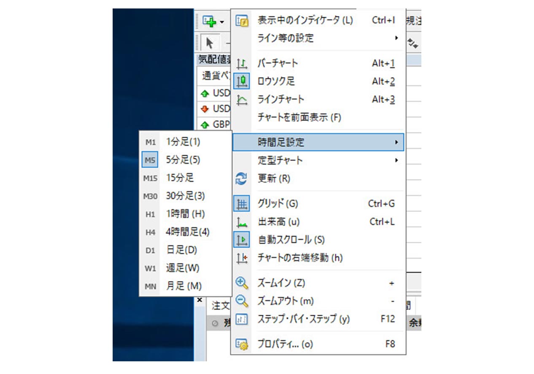534x374 pixels.
Task: Open the new chart dropdown arrow
Action: [x=222, y=22]
